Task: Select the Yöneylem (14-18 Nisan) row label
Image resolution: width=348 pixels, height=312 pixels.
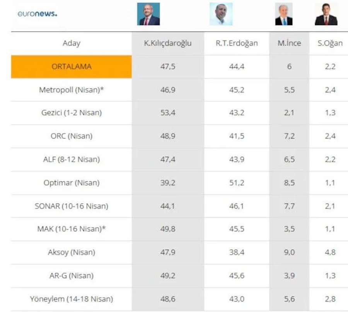Action: point(72,299)
